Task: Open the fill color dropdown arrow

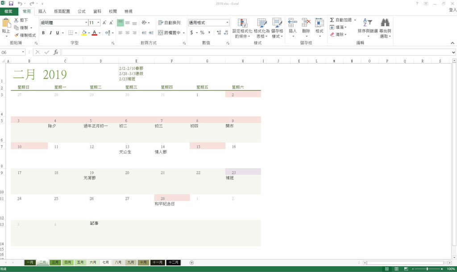Action: point(89,33)
